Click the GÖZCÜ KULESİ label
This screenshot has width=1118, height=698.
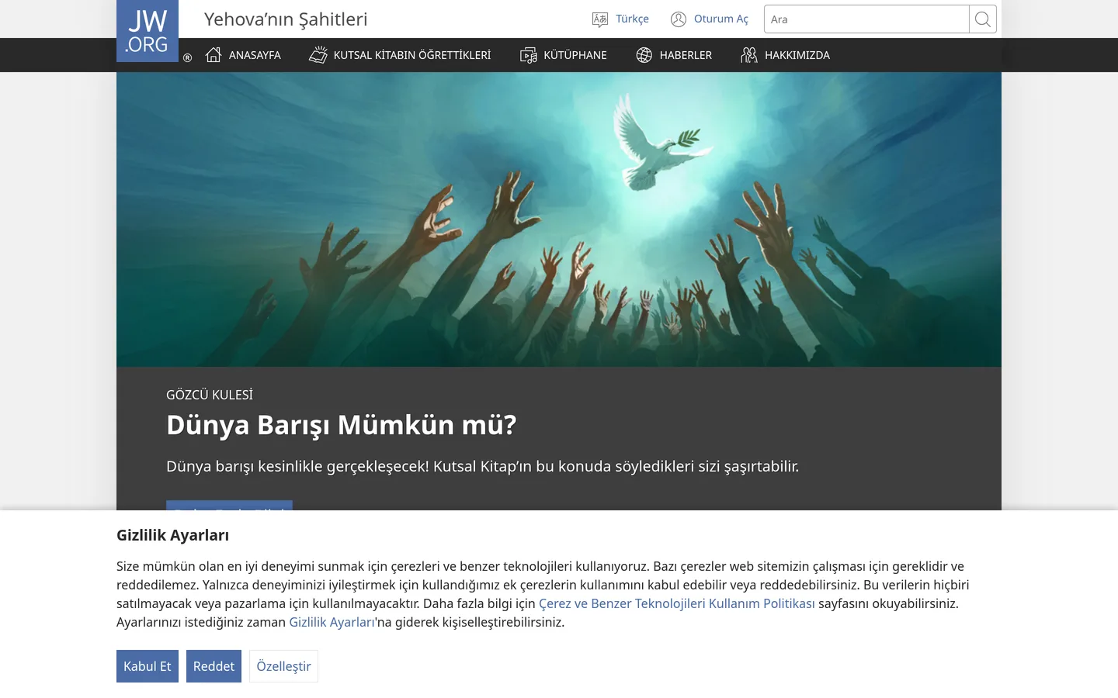[x=210, y=395]
